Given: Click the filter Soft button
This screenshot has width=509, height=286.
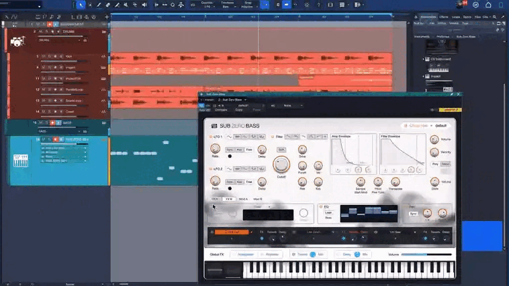Looking at the screenshot, I should pyautogui.click(x=281, y=149).
